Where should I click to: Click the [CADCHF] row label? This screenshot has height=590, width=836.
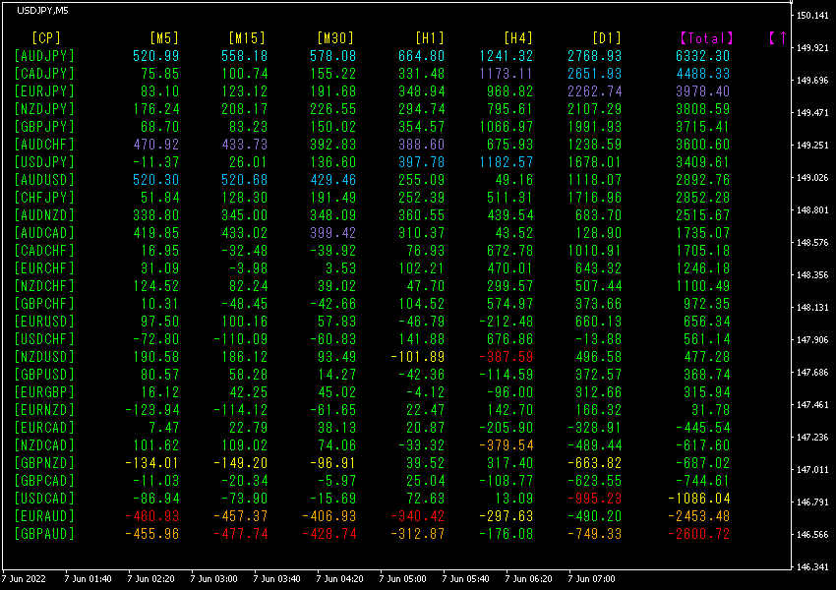coord(44,251)
